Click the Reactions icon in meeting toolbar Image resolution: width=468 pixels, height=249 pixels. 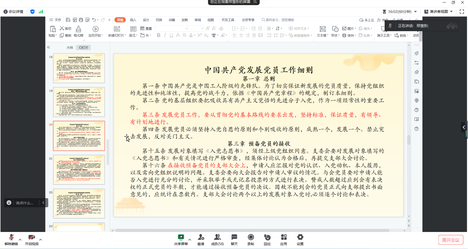coord(267,238)
